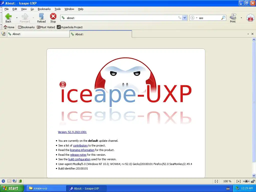The image size is (256, 192).
Task: Open the licensing information link
Action: point(82,150)
